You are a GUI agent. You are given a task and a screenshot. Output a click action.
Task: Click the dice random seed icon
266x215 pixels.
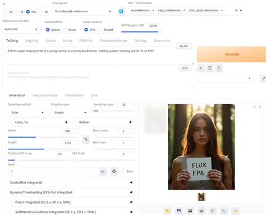point(103,171)
